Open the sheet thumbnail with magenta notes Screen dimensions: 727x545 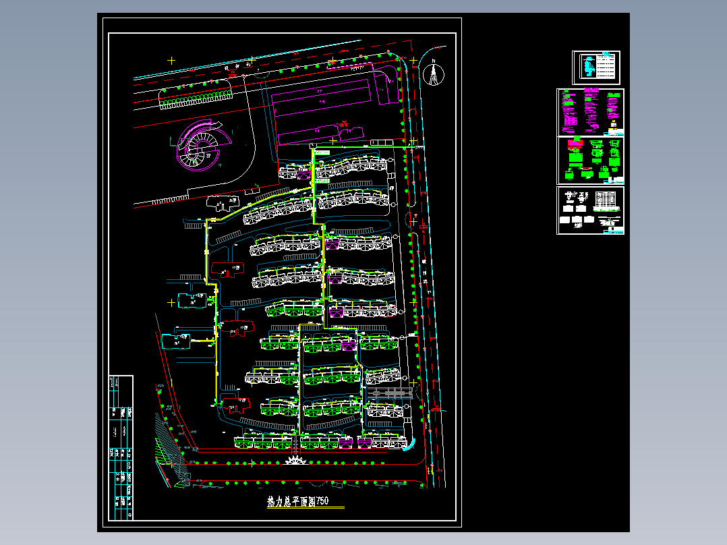[590, 112]
